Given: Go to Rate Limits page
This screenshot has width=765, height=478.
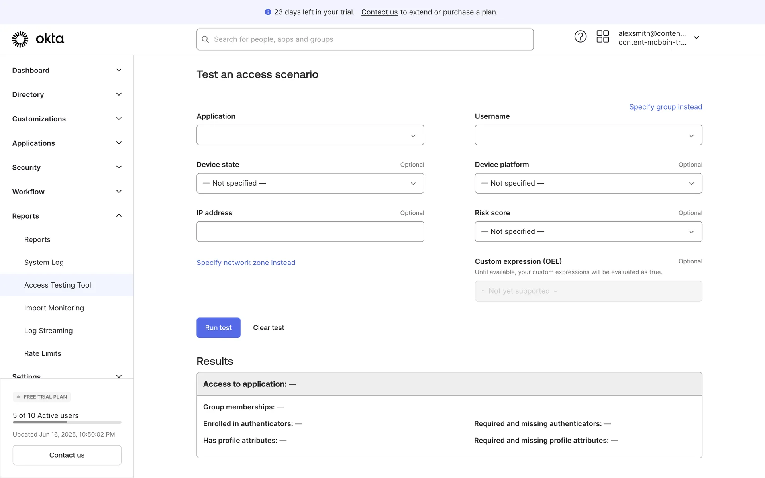Looking at the screenshot, I should (x=43, y=353).
